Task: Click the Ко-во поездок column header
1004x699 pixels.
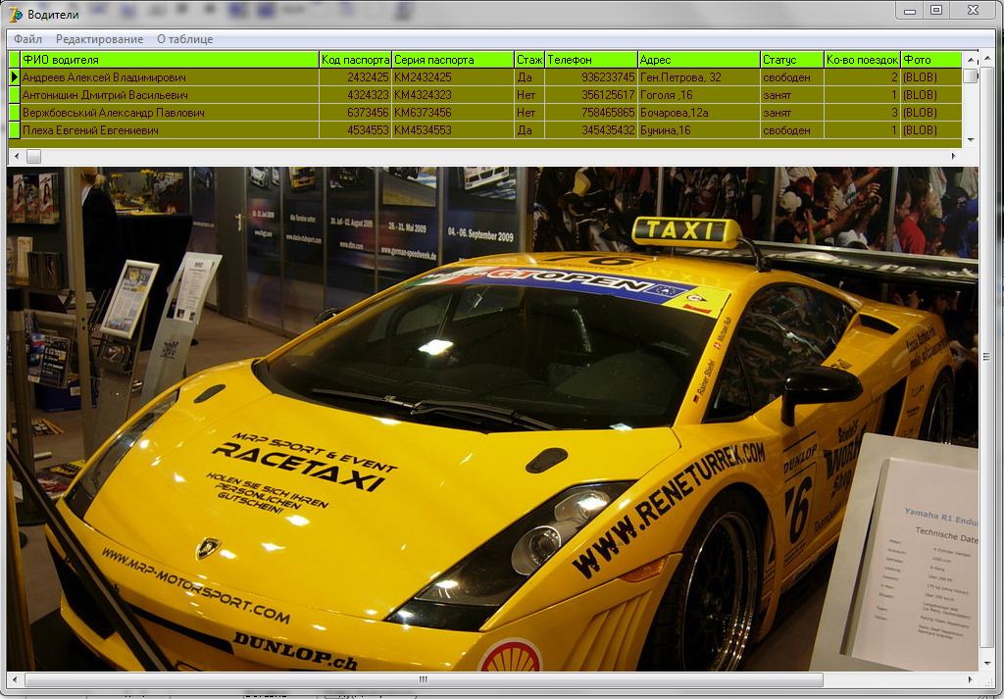Action: pos(863,60)
